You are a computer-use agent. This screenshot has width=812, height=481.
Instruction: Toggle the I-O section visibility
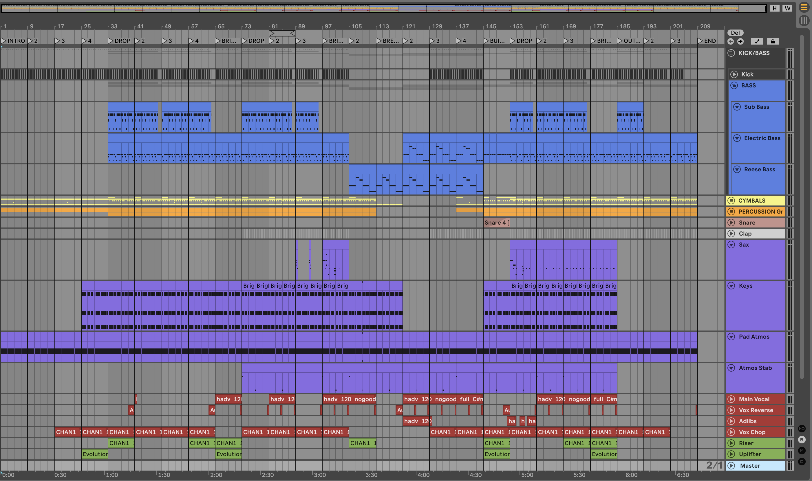802,429
